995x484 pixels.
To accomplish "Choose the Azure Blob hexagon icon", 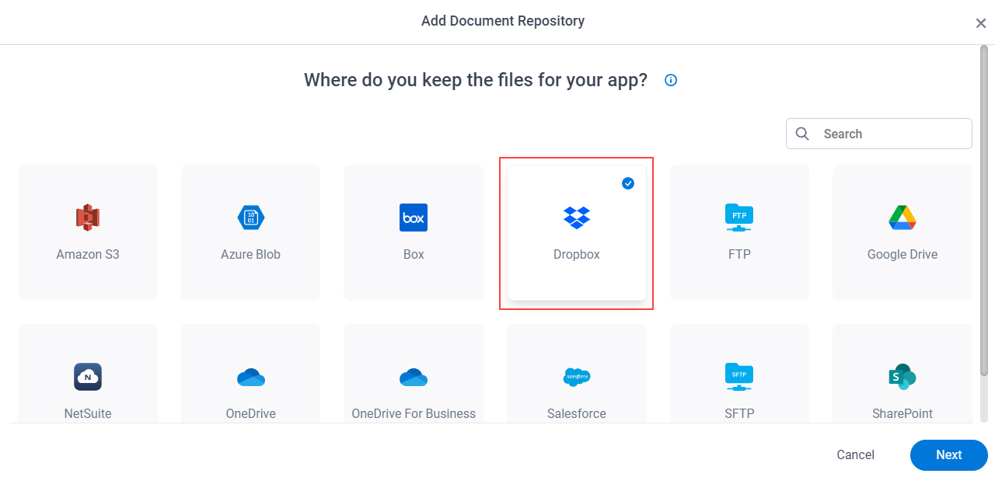I will point(251,218).
